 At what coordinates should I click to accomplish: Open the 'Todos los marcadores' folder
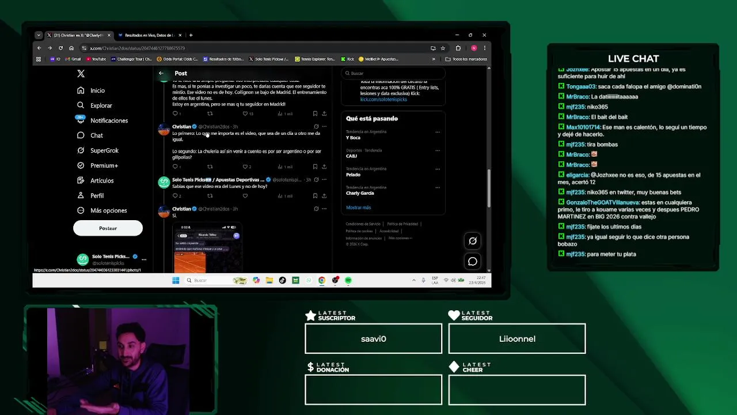pyautogui.click(x=466, y=59)
